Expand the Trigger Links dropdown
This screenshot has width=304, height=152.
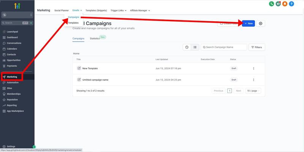point(119,11)
